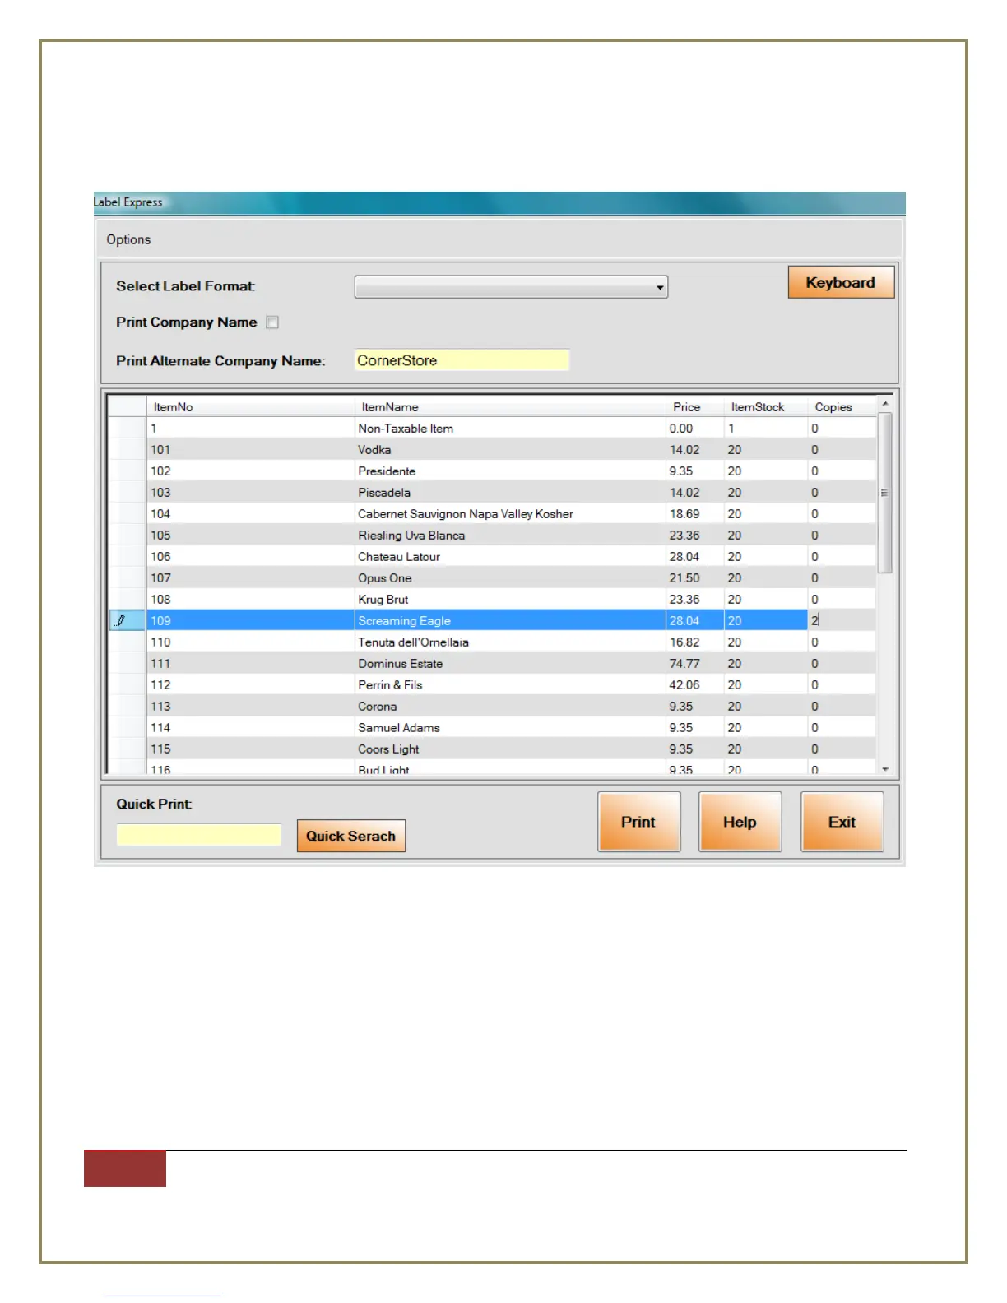The image size is (1007, 1303).
Task: Click ItemNo 115 cell
Action: [x=251, y=749]
